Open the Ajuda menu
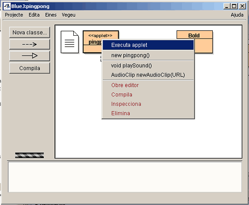This screenshot has height=205, width=249. (x=237, y=15)
